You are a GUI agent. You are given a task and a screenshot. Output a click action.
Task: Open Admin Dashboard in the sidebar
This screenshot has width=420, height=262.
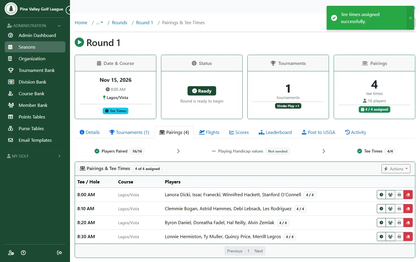coord(35,36)
